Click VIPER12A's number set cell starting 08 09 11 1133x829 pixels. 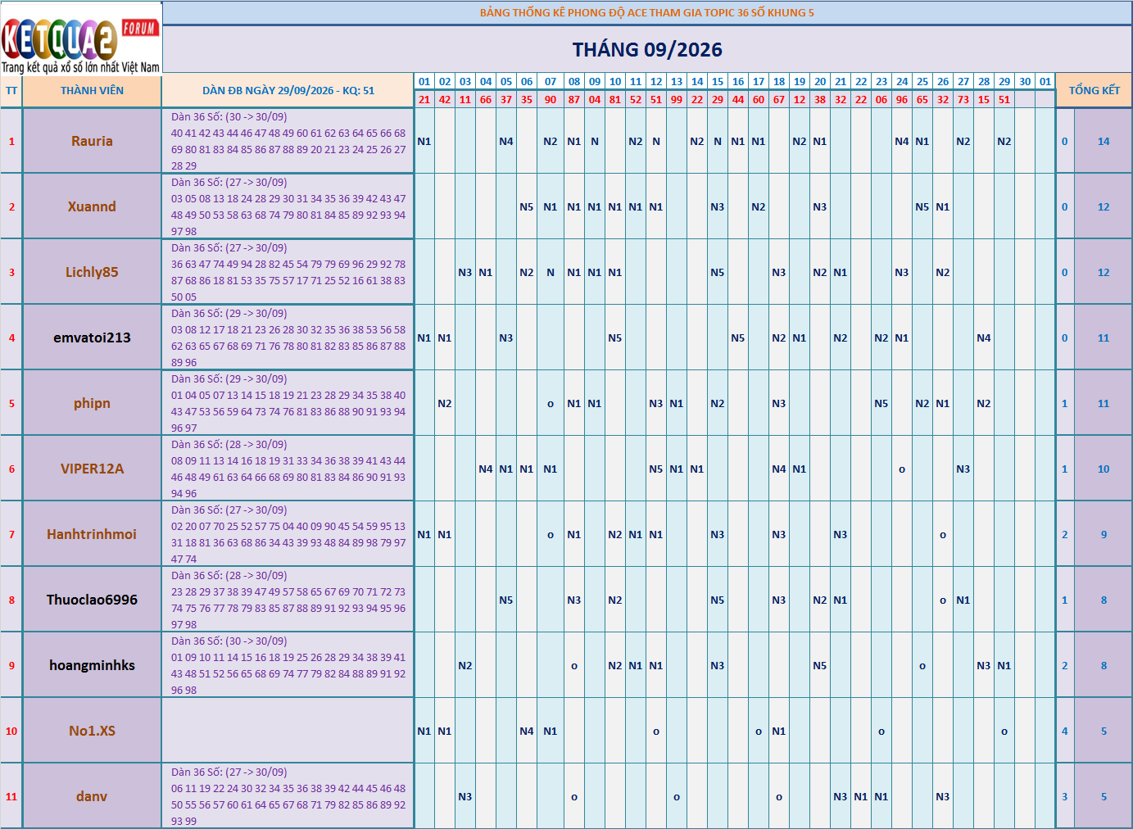288,469
